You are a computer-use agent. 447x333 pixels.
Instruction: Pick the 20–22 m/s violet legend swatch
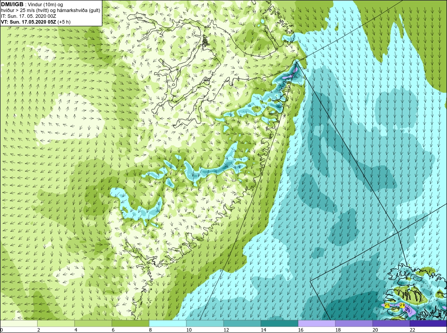tap(391, 324)
